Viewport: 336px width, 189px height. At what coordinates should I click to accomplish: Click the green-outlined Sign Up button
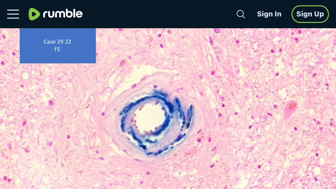310,14
